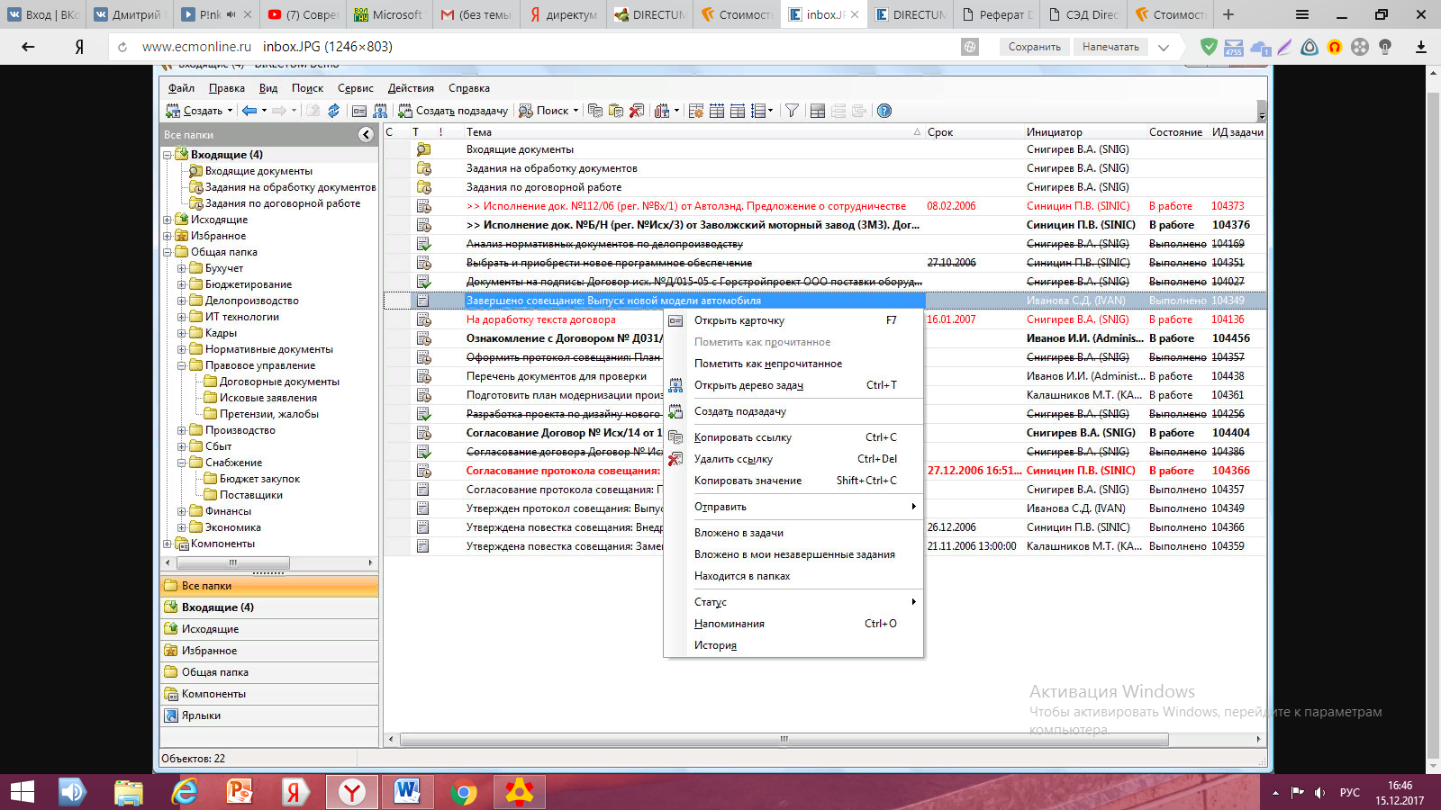The width and height of the screenshot is (1441, 810).
Task: Open help via blue question mark icon
Action: pos(884,111)
